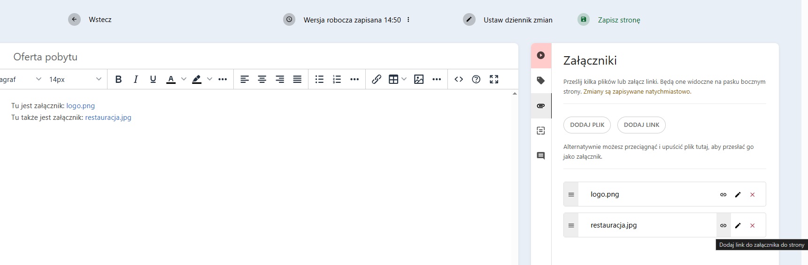The width and height of the screenshot is (808, 265).
Task: Click the Oferta pobytu title field
Action: [x=188, y=57]
